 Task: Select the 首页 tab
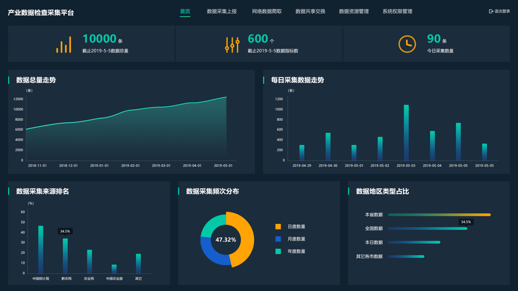coord(185,11)
